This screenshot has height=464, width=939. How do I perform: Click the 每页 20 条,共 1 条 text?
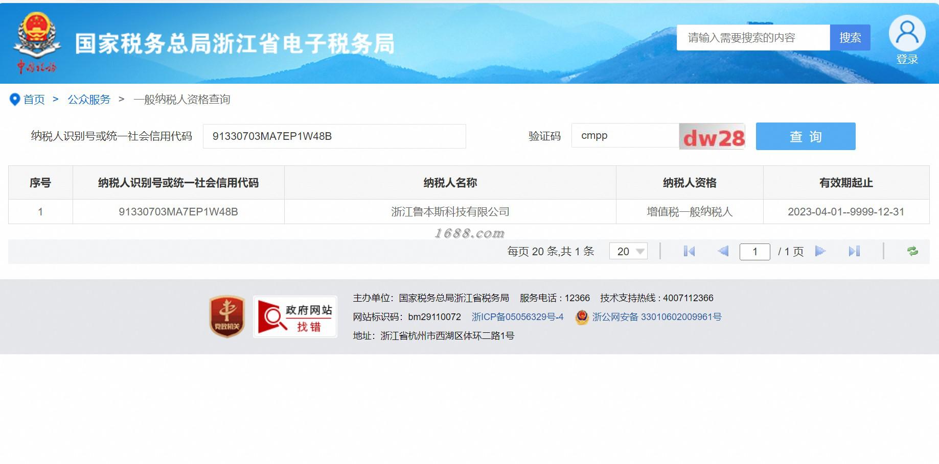click(551, 251)
